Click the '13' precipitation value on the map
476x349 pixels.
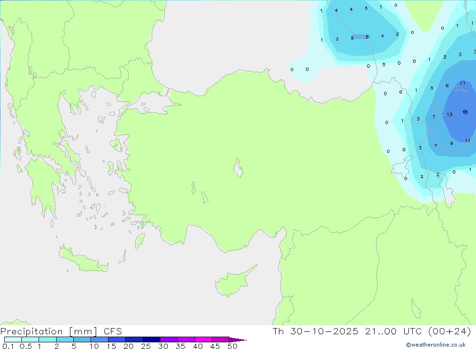pyautogui.click(x=450, y=115)
